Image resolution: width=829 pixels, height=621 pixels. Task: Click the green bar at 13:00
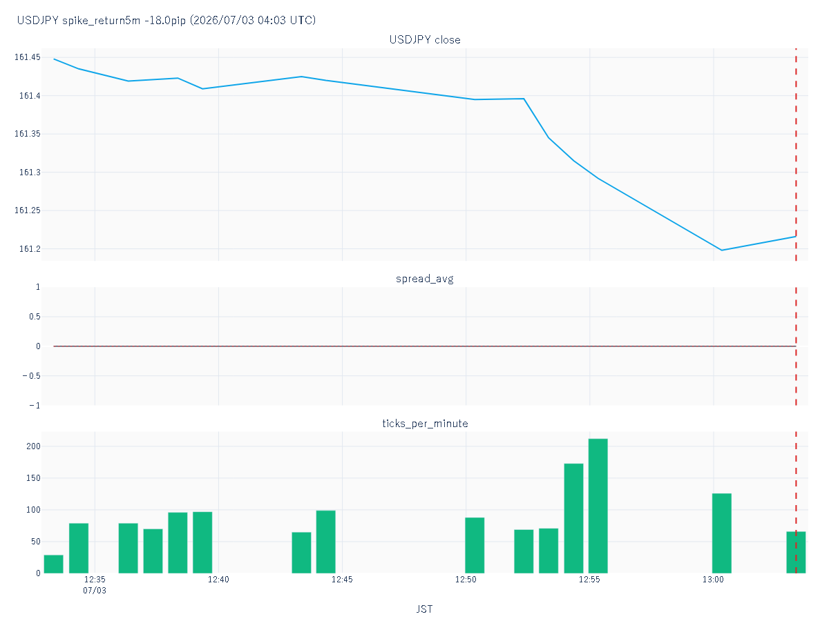point(721,533)
